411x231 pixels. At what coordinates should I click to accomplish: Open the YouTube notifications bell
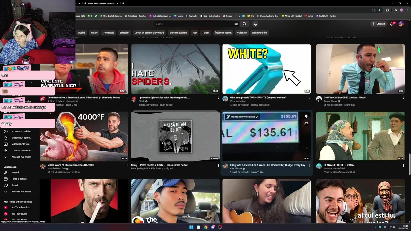(392, 24)
